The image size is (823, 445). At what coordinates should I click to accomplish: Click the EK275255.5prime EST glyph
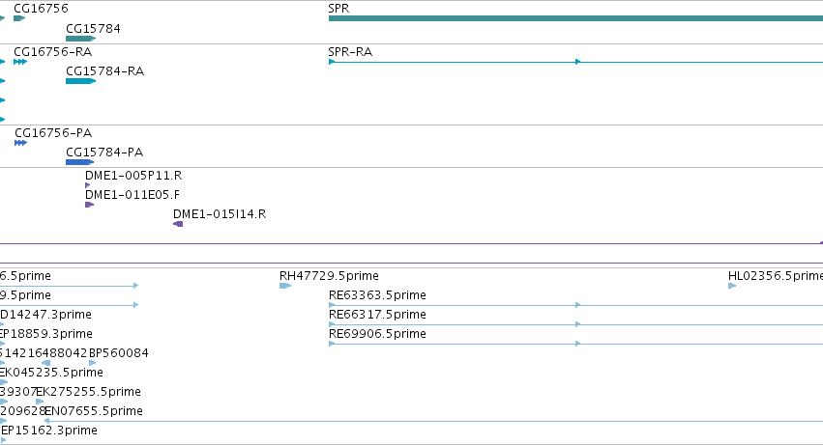tap(40, 402)
